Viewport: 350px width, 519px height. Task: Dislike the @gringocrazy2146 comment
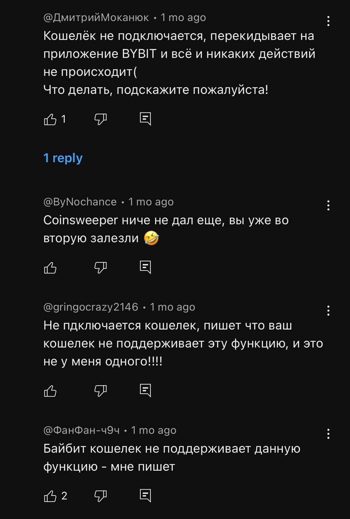(100, 390)
